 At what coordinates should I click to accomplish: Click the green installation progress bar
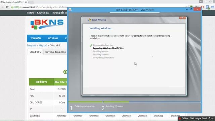pos(99,102)
